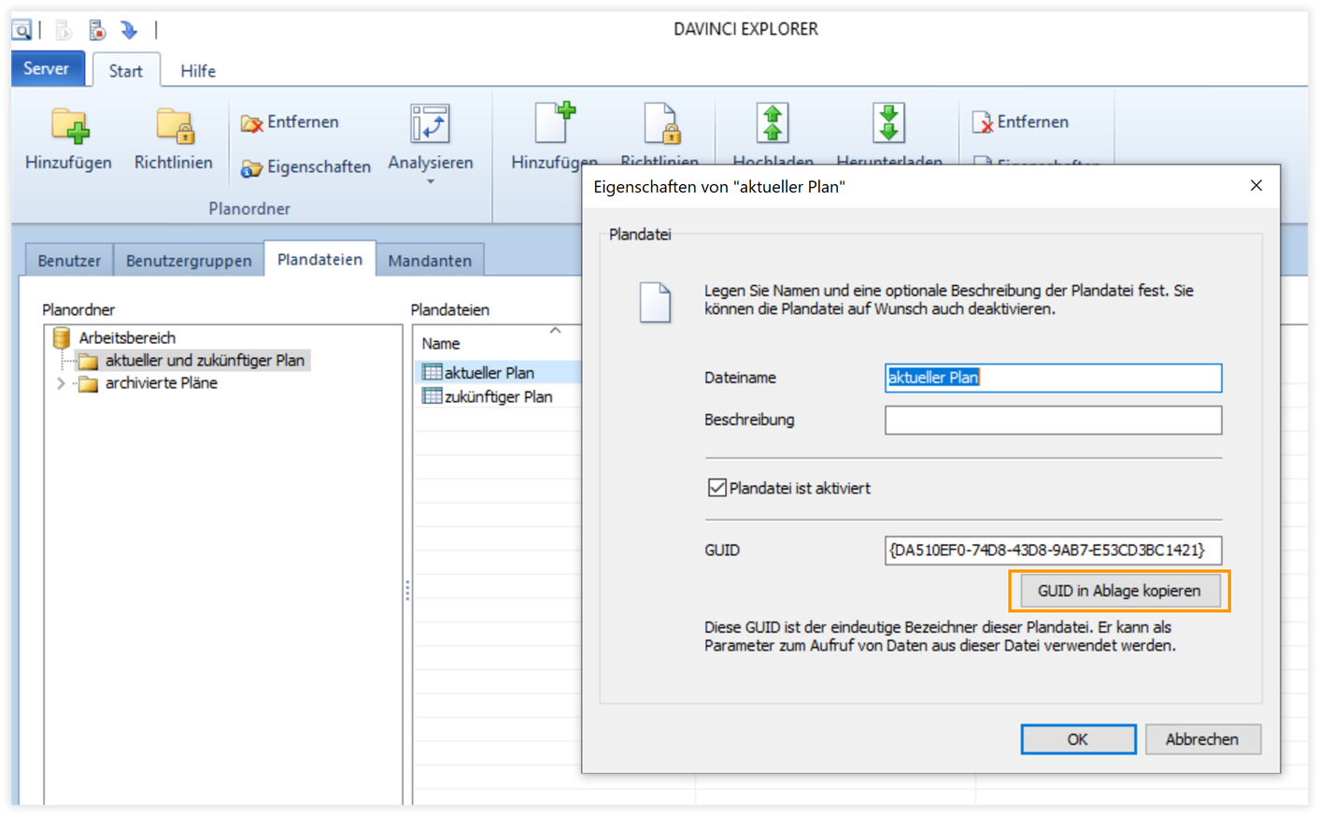The height and width of the screenshot is (816, 1319).
Task: Click folder icon of 'archivierte Pläne'
Action: pyautogui.click(x=88, y=384)
